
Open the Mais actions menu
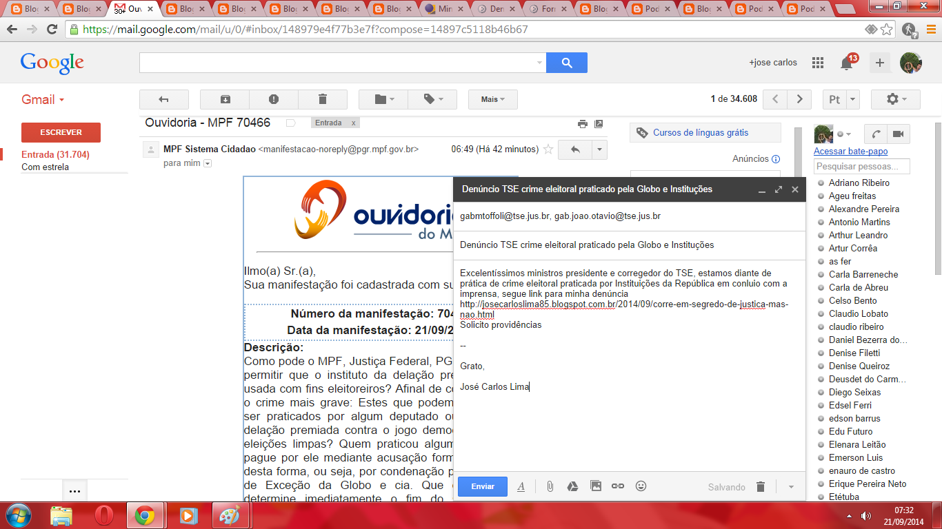pyautogui.click(x=493, y=99)
